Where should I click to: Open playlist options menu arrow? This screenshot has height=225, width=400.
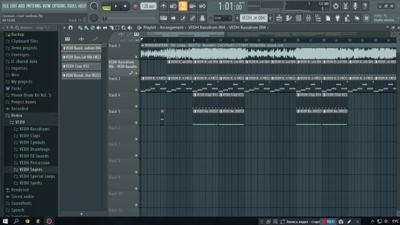coord(64,27)
